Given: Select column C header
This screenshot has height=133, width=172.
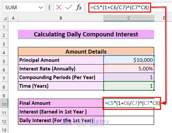Looking at the screenshot, I should coord(129,18).
